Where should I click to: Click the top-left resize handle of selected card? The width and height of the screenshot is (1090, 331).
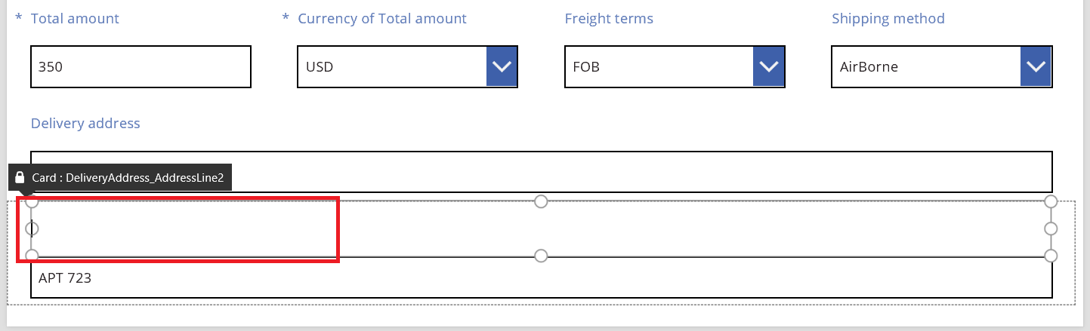tap(32, 201)
